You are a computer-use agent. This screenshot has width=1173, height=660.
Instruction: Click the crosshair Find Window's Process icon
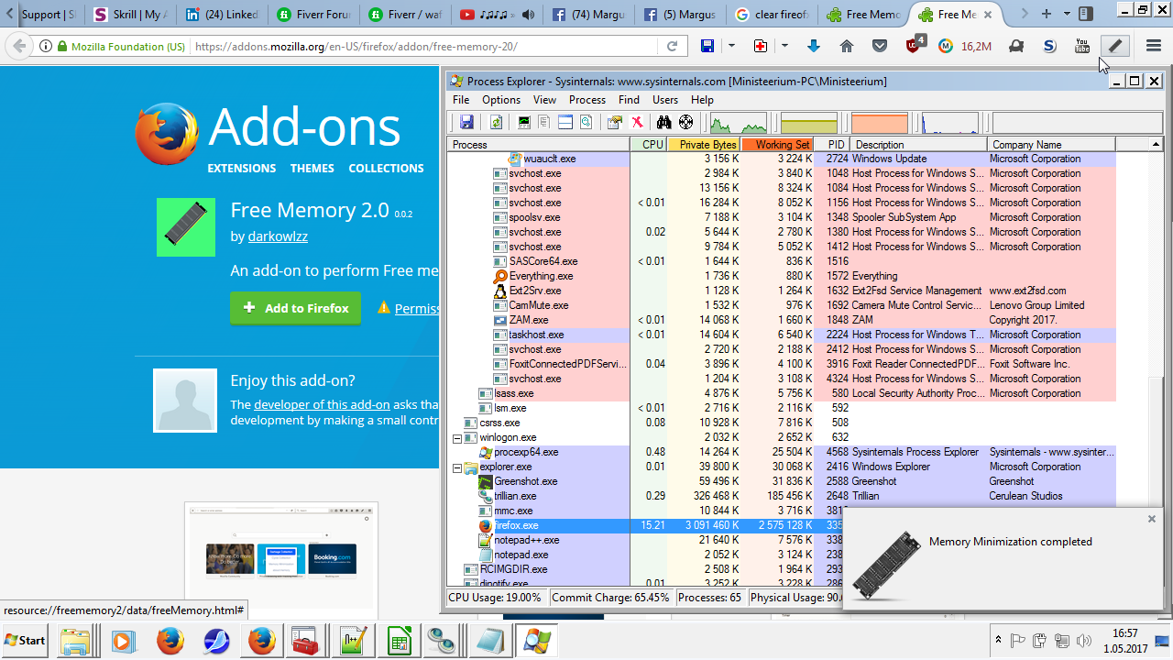tap(685, 122)
